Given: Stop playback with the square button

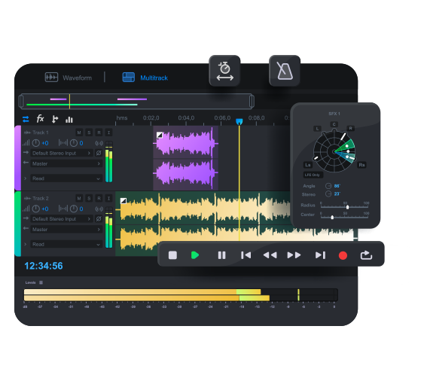Looking at the screenshot, I should point(172,255).
